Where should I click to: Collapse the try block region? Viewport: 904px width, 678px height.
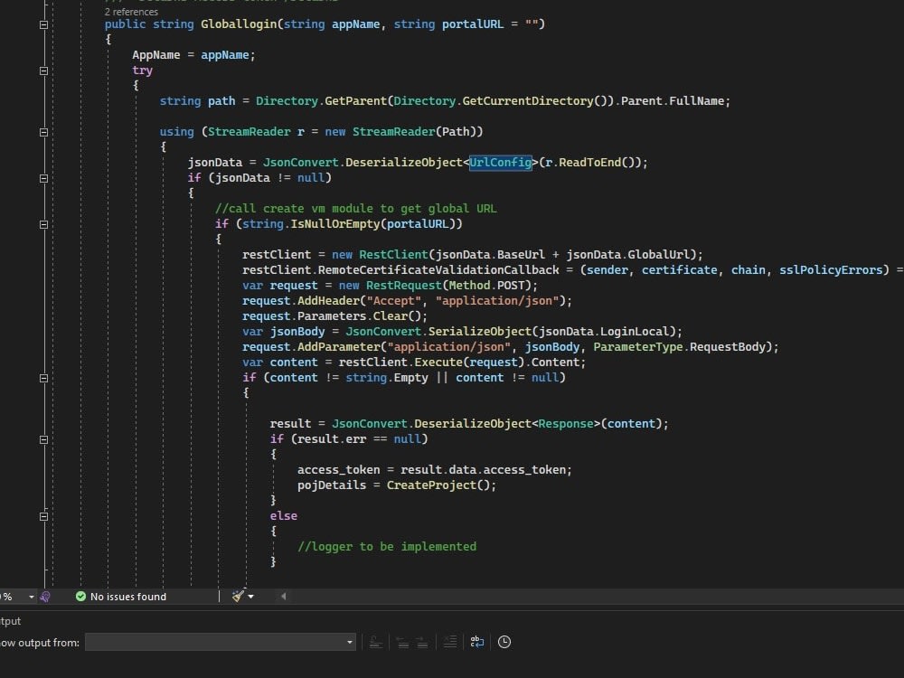42,70
